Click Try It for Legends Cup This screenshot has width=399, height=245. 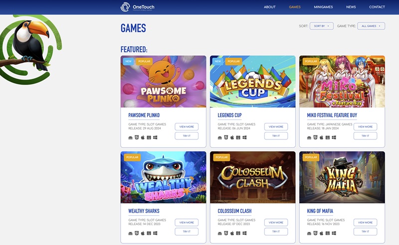[x=276, y=136]
